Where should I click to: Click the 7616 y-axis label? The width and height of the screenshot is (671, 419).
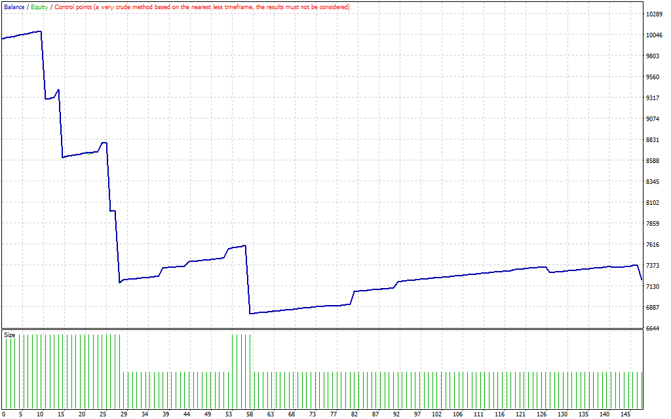pos(653,245)
